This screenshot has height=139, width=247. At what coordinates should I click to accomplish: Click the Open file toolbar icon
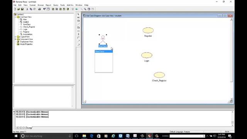[x=19, y=9]
